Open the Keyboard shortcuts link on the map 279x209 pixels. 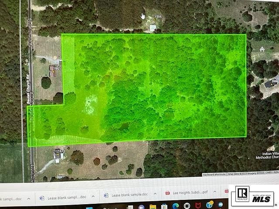214,175
